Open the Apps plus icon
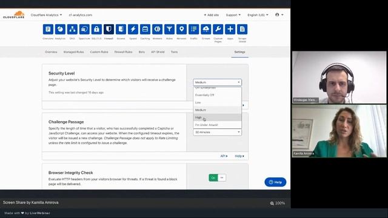388x218 pixels. pos(230,29)
